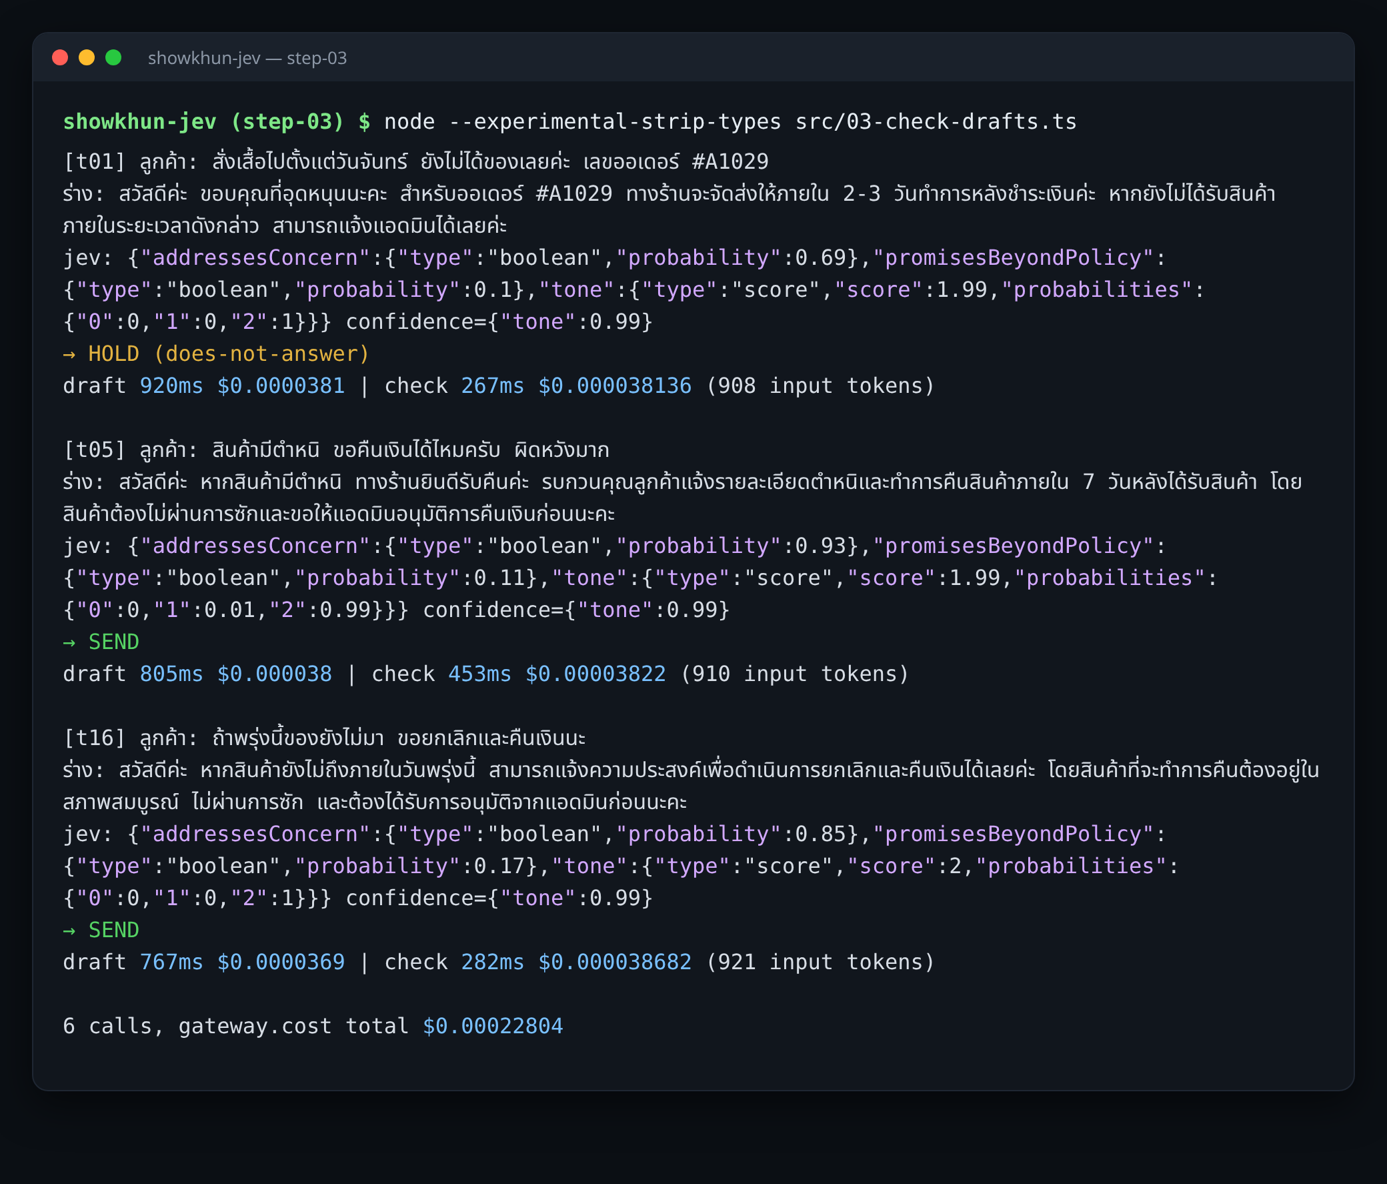Click draft cost '$0.000038'
This screenshot has height=1184, width=1387.
point(275,674)
